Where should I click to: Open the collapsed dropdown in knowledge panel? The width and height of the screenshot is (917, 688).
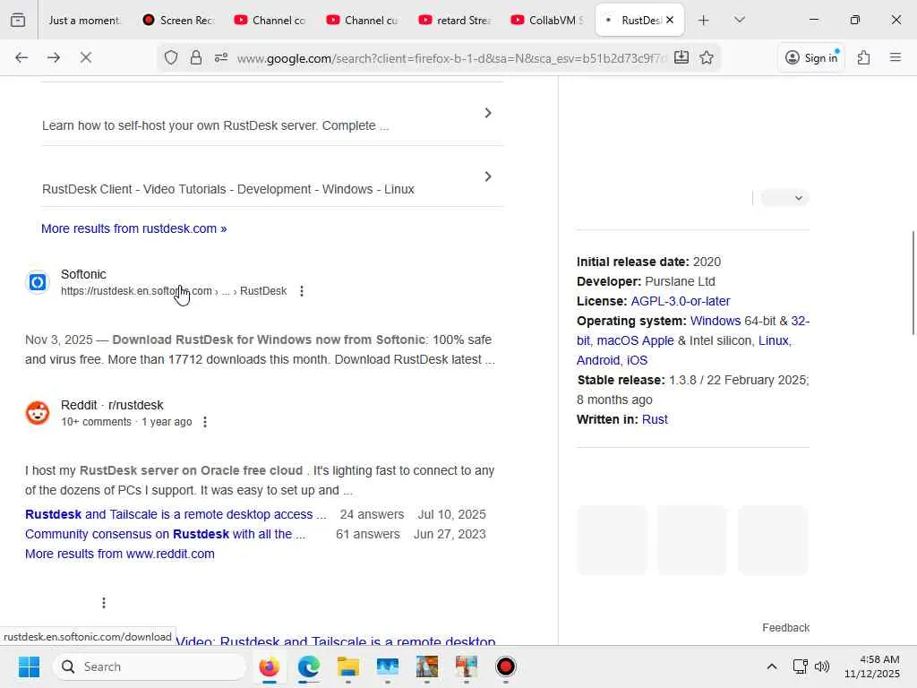(x=784, y=198)
